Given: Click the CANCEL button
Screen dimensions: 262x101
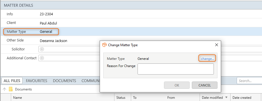Looking at the screenshot, I should [205, 85].
